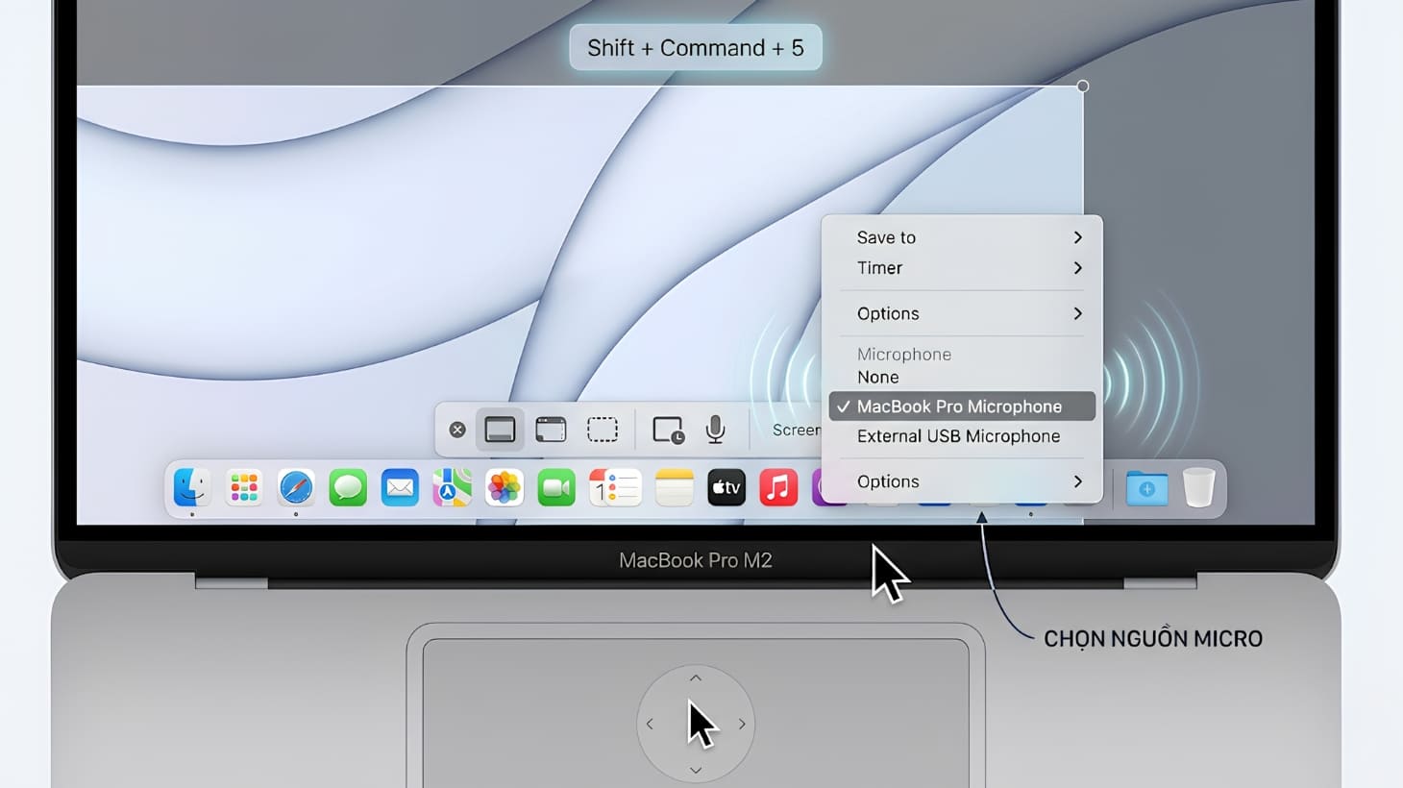The image size is (1403, 788).
Task: Open Launchpad from the Dock
Action: click(x=244, y=487)
